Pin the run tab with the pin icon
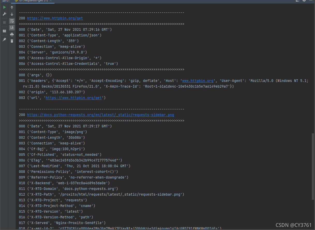Viewport: 315px width, 230px height. tap(4, 40)
